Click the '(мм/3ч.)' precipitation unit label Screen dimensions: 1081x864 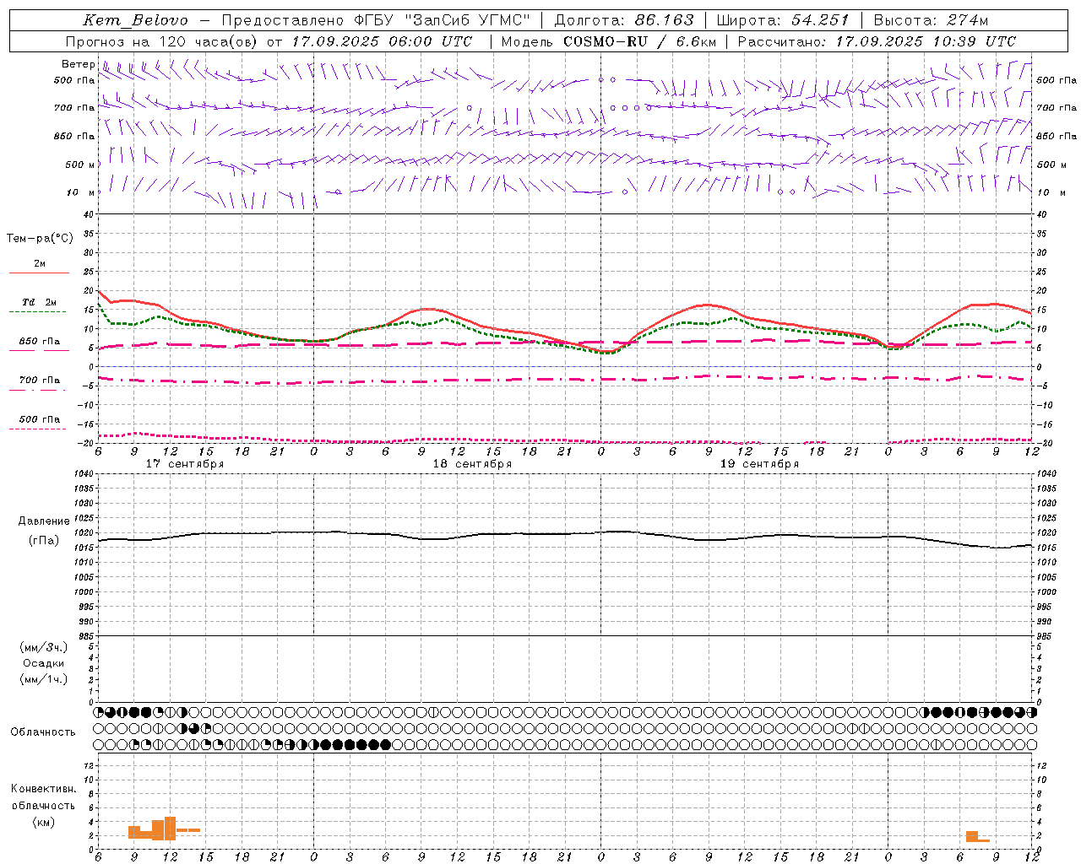[x=44, y=647]
